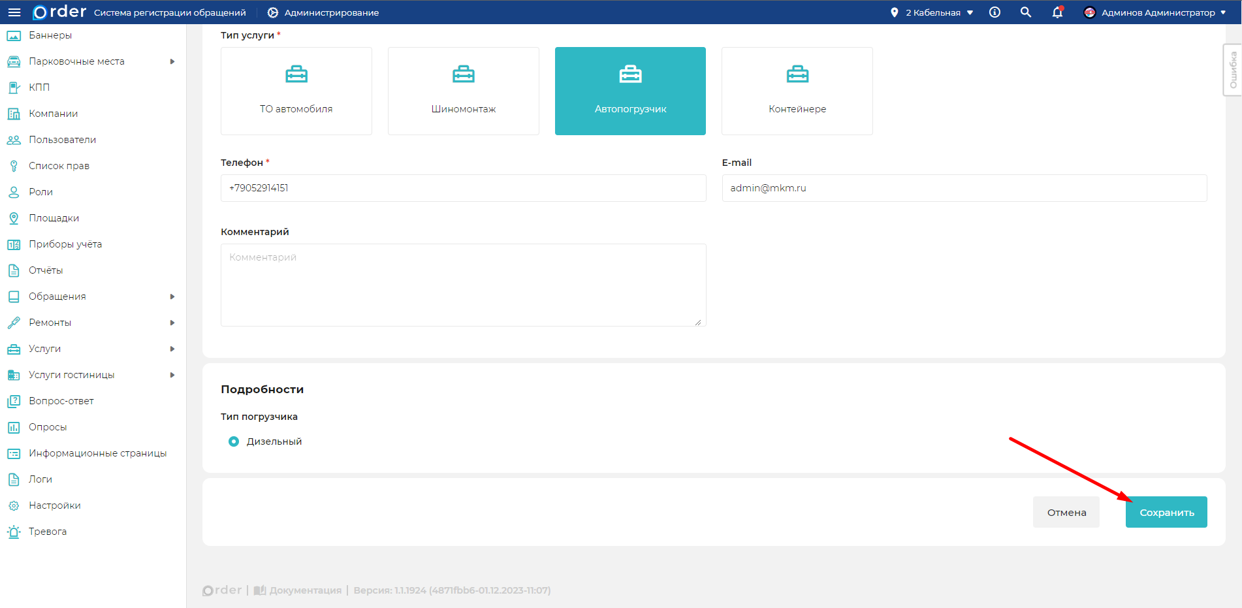Open the 2 Кабельная location dropdown
1242x608 pixels.
pos(932,12)
